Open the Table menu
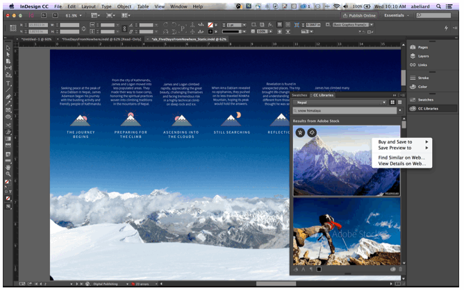Viewport: 464px width, 290px height. click(x=143, y=6)
